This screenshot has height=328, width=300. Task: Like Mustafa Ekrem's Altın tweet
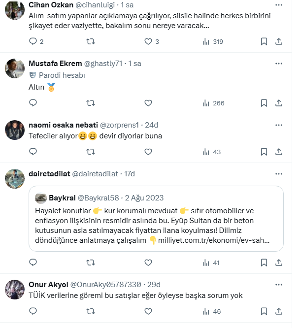tap(148, 103)
